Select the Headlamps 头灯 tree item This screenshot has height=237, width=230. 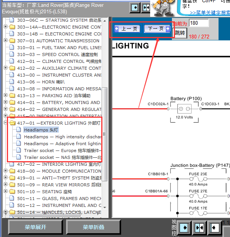[41, 130]
